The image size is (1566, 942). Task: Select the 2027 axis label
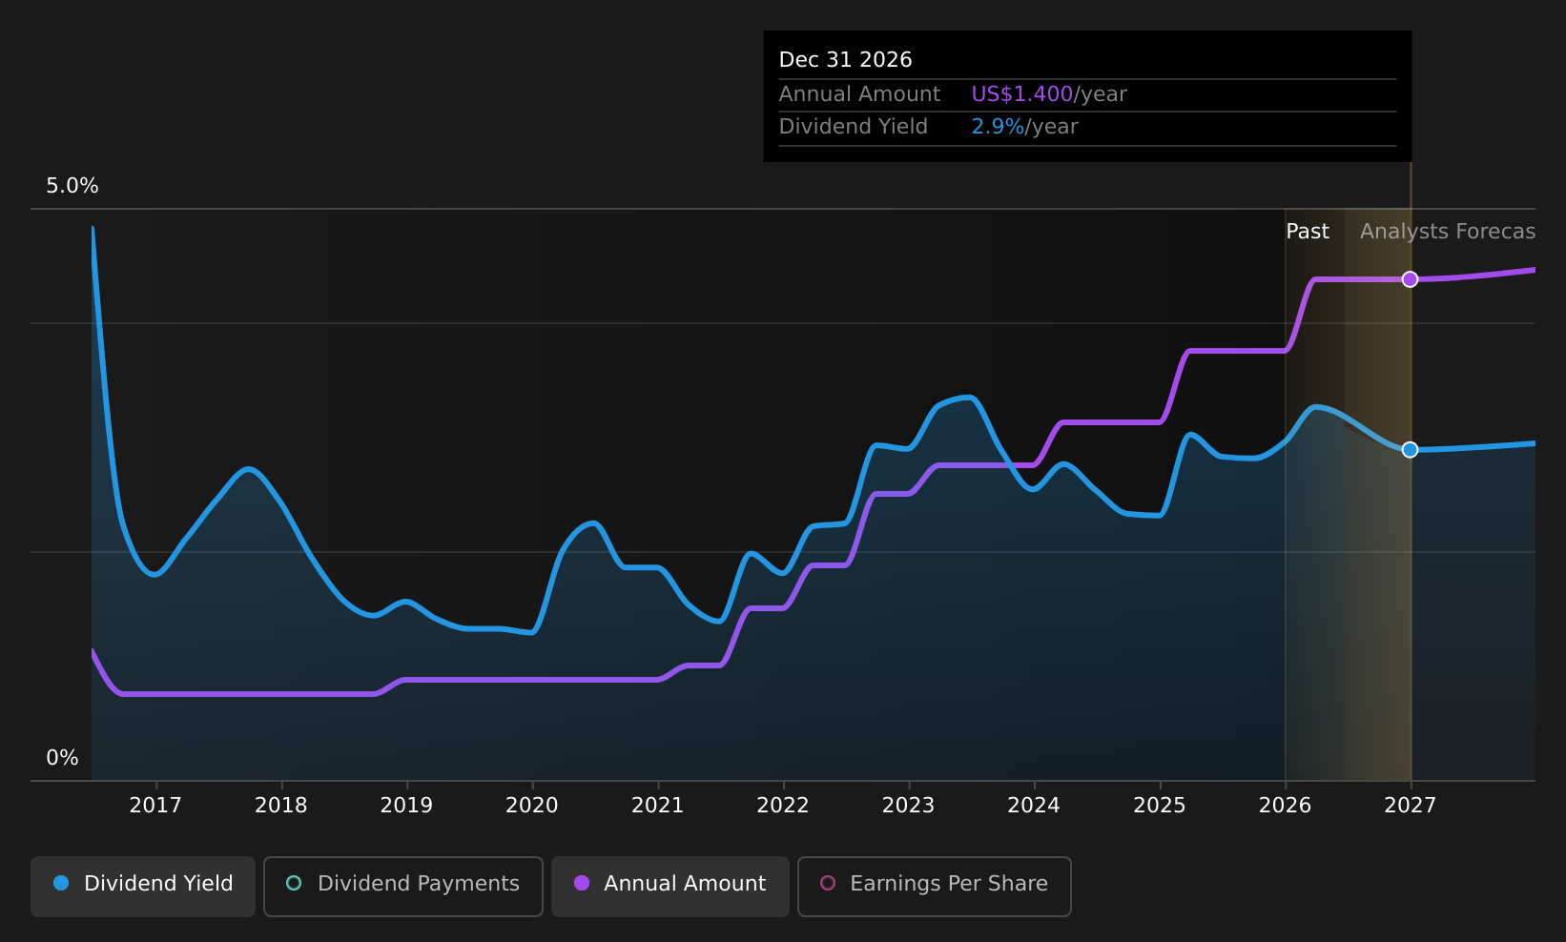[x=1411, y=806]
